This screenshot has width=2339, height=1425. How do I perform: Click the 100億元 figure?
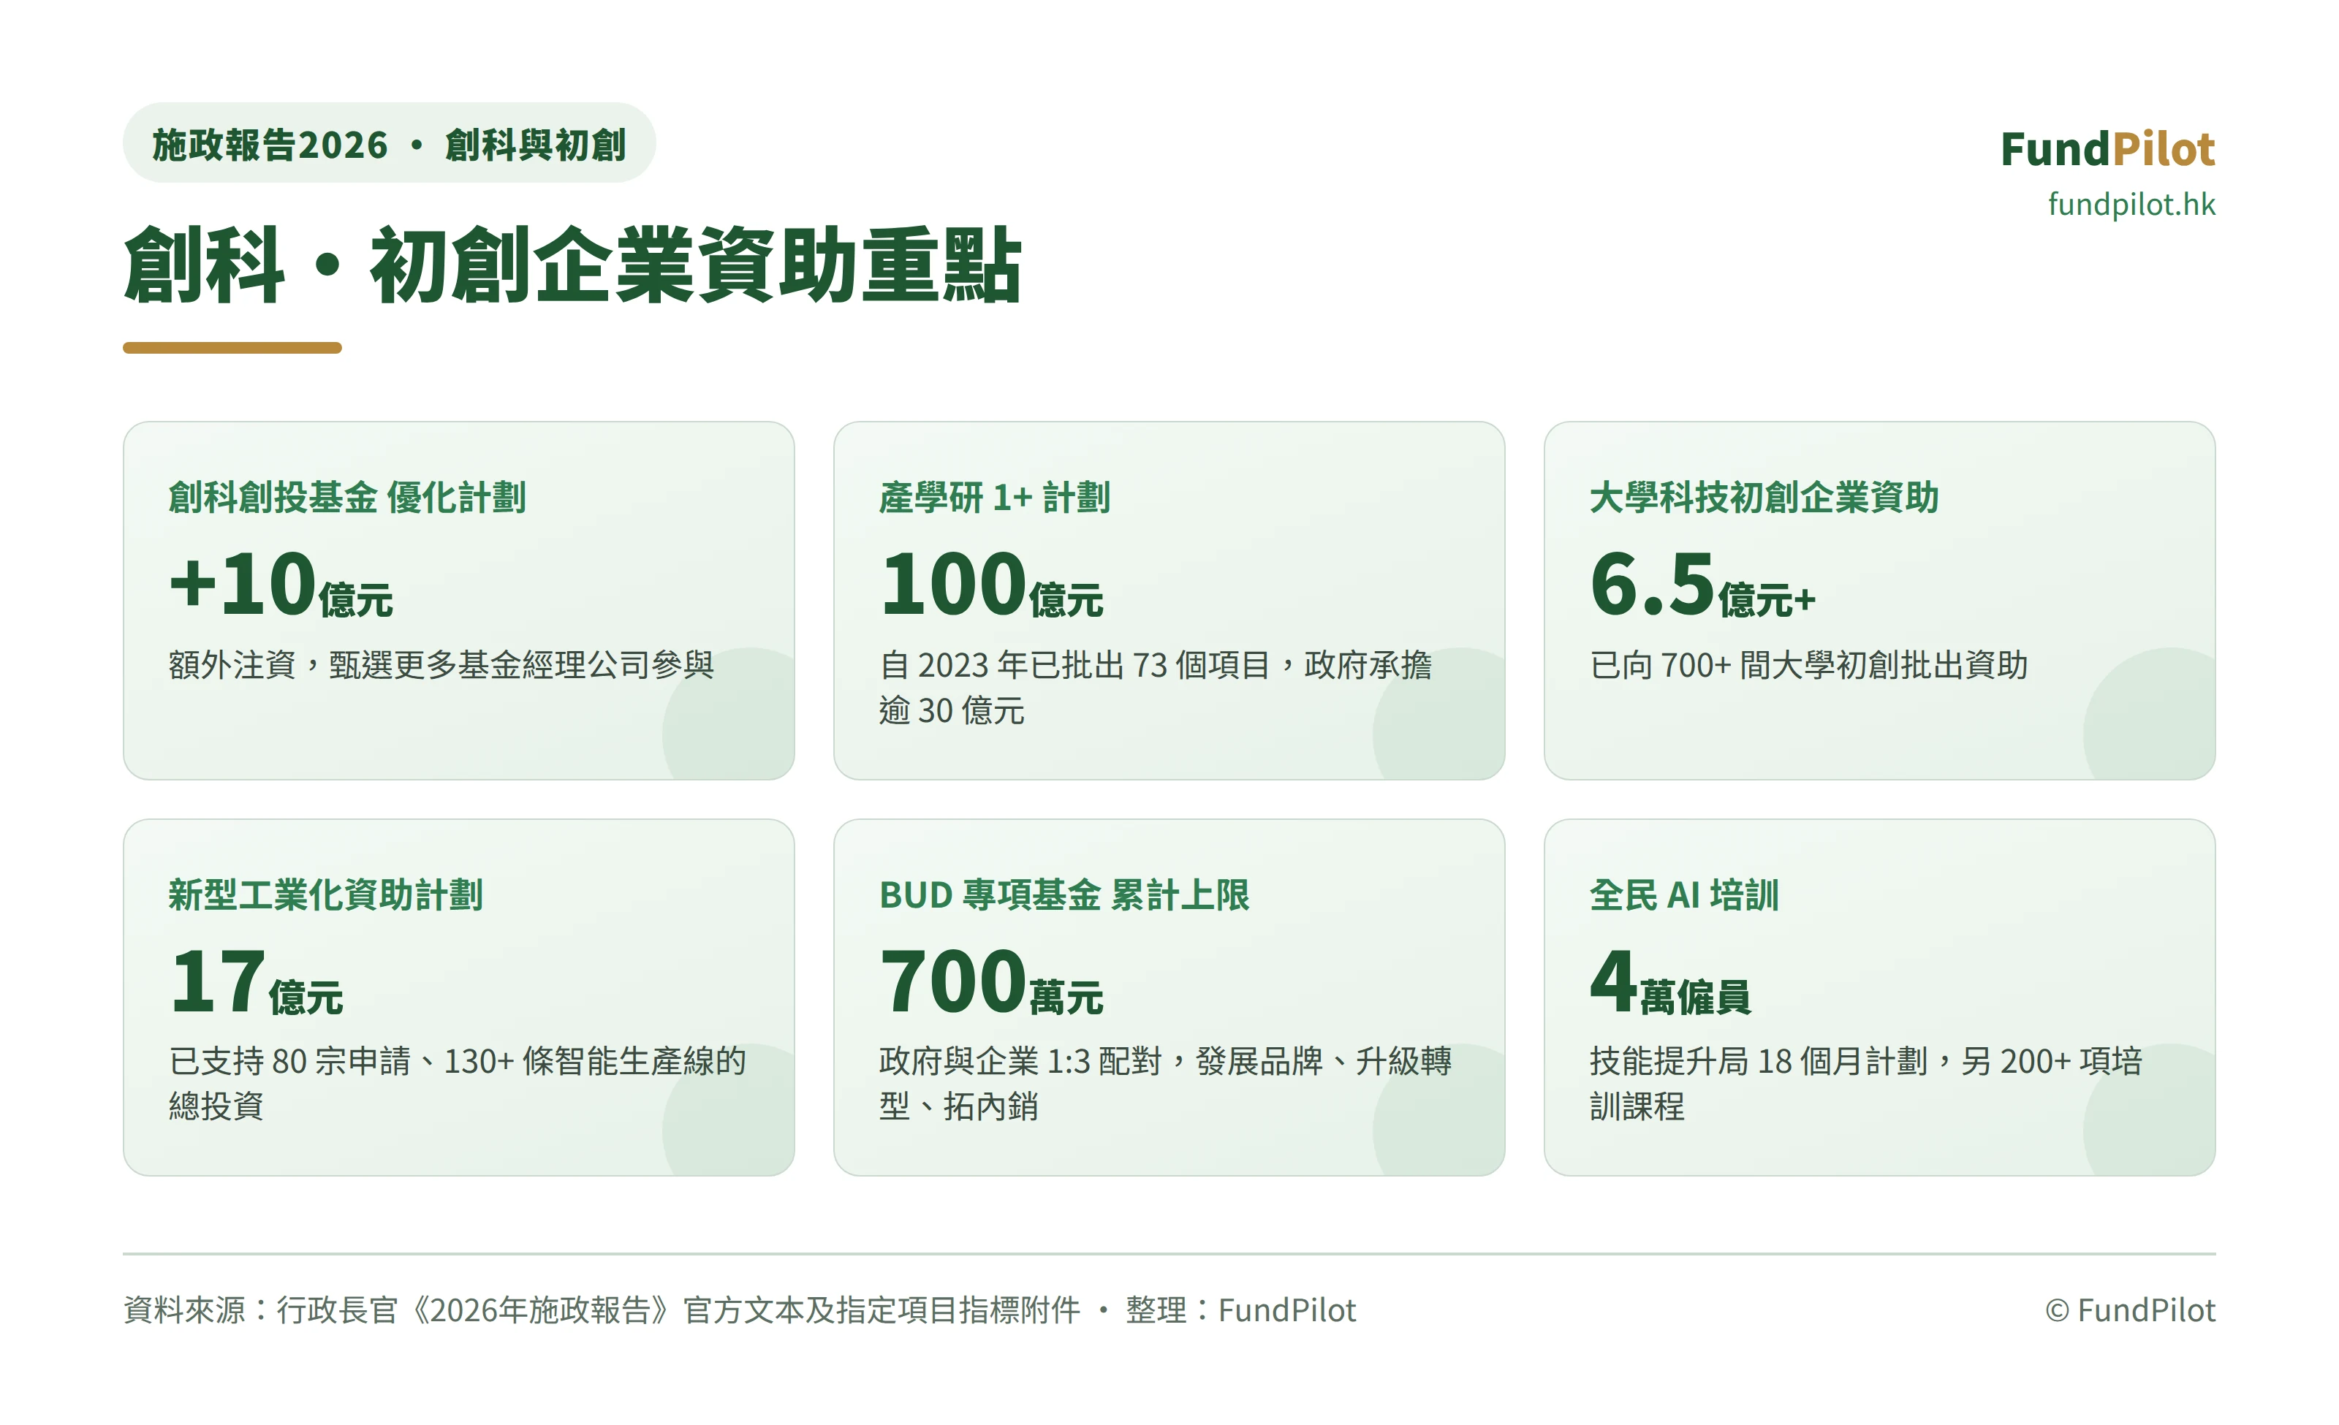pyautogui.click(x=991, y=585)
